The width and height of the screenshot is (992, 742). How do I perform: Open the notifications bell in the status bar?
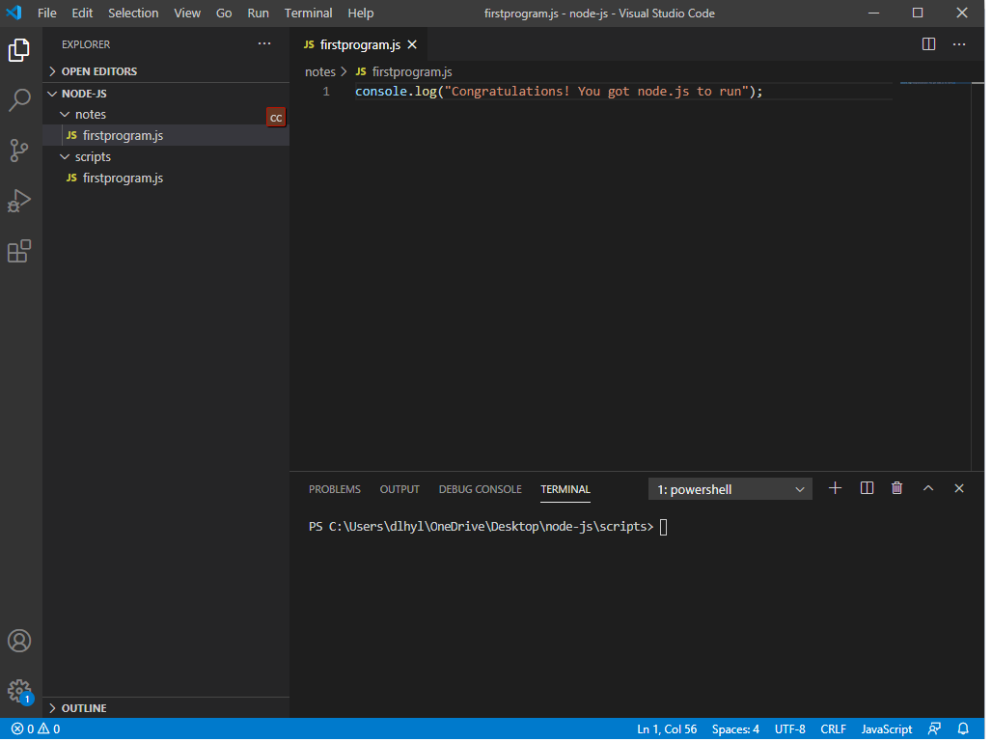(963, 729)
